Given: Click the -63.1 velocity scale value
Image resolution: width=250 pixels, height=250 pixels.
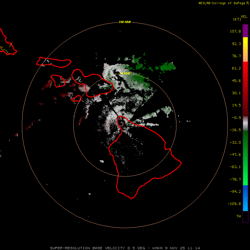Looking at the screenshot, I should [235, 167].
